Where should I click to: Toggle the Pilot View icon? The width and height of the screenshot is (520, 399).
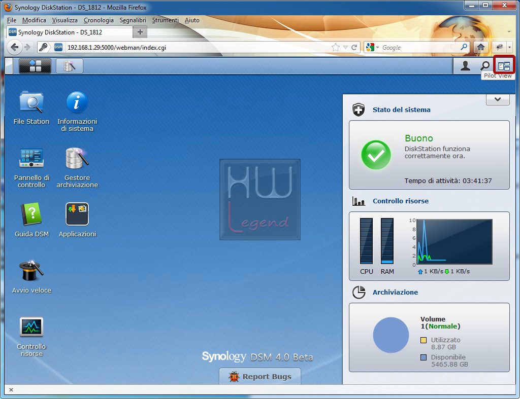(x=504, y=65)
